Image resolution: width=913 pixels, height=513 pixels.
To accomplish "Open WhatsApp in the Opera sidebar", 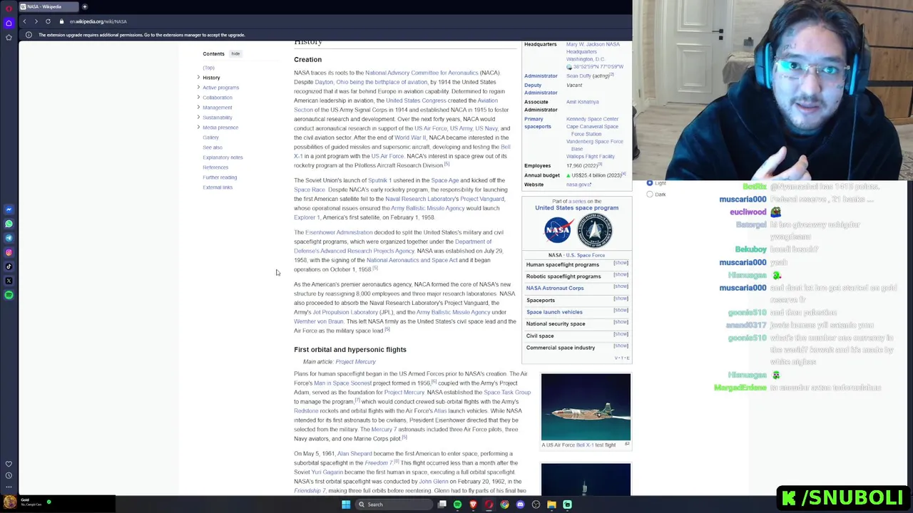I will [9, 224].
